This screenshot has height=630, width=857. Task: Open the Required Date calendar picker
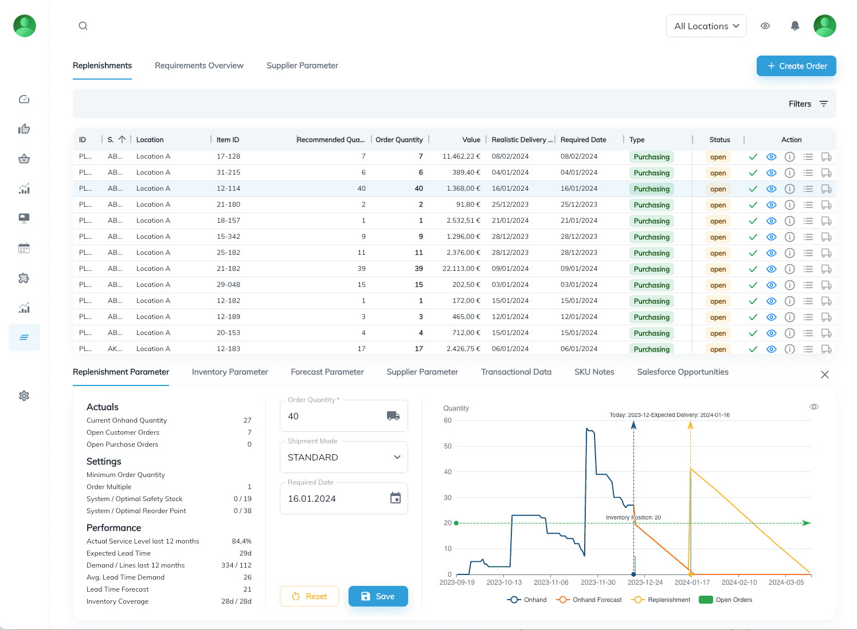tap(395, 498)
